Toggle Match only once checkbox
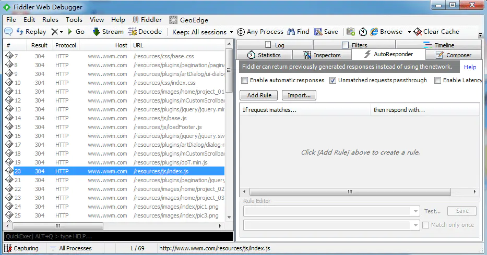The height and width of the screenshot is (255, 487). 426,225
